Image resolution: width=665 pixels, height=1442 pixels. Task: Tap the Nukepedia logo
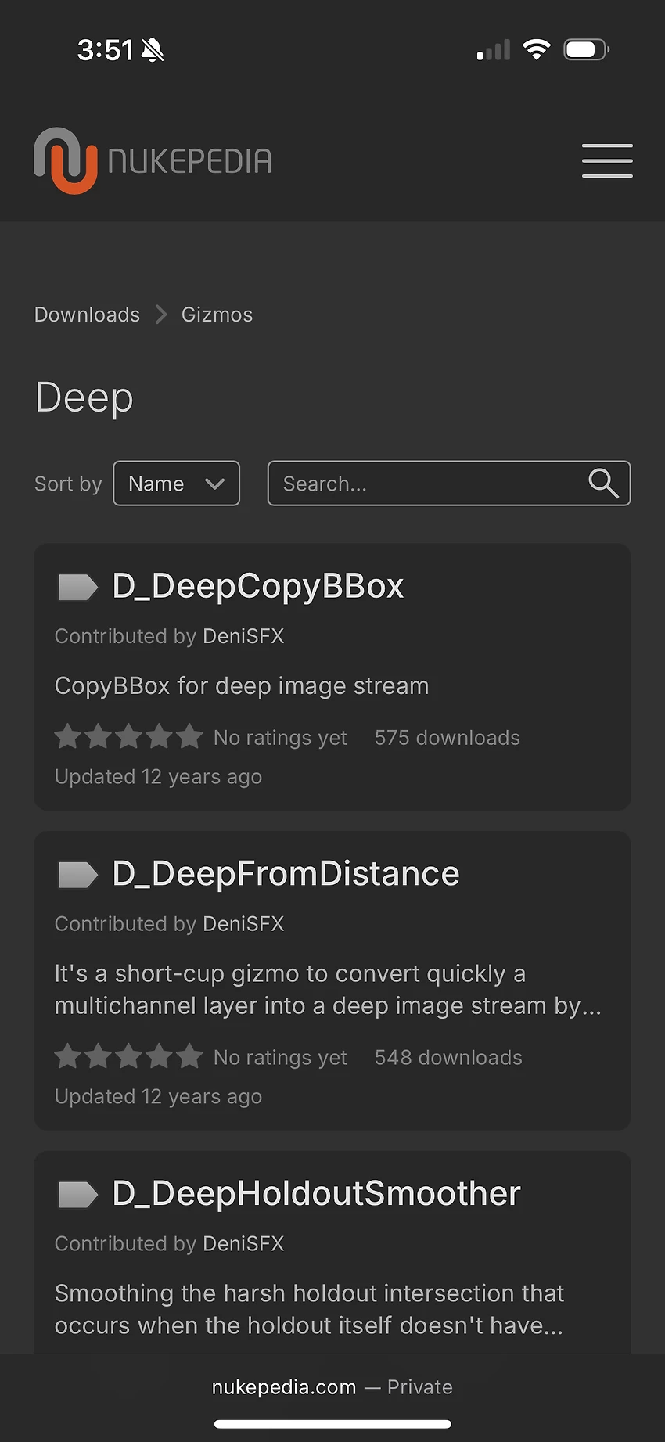153,160
